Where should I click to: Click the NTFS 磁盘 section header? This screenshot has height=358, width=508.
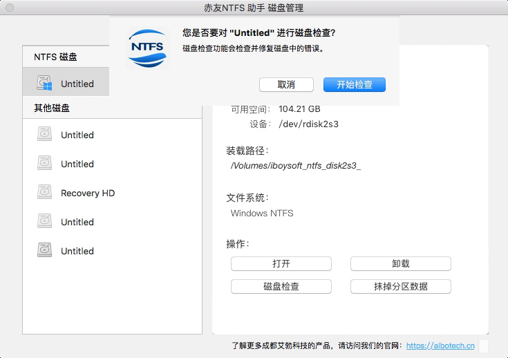[x=55, y=57]
